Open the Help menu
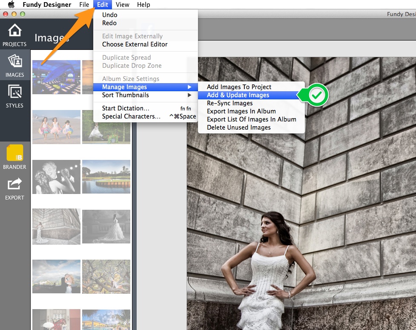Screen dimensions: 416x330 [143, 5]
